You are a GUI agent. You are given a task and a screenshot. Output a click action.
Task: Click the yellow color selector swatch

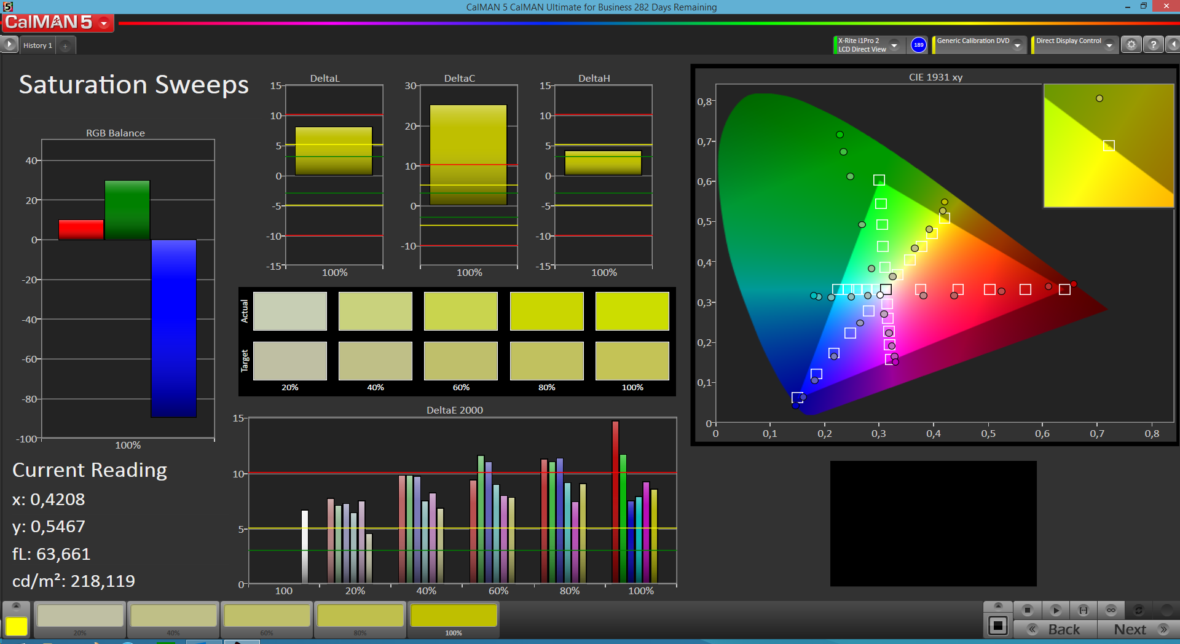coord(17,626)
